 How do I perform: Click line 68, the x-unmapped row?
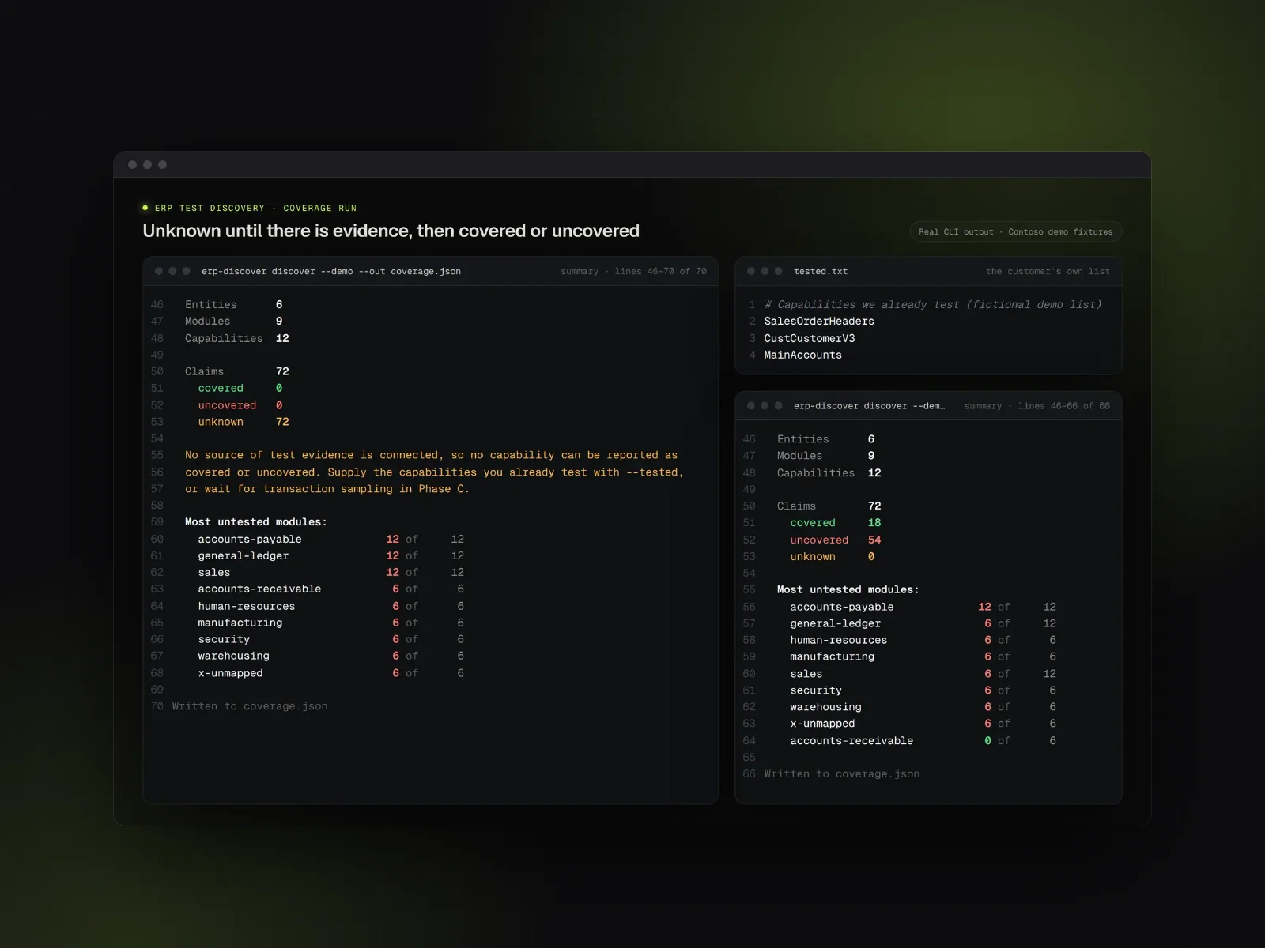pyautogui.click(x=330, y=673)
